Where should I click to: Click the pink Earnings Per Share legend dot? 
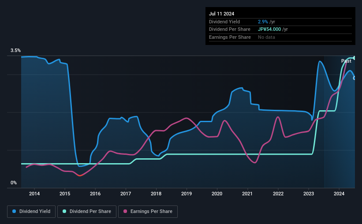tap(125, 211)
